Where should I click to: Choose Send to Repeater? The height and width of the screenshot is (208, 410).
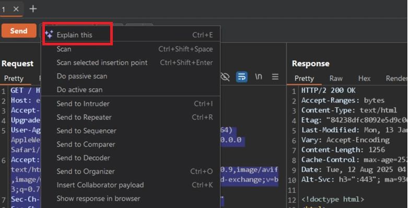pos(131,117)
